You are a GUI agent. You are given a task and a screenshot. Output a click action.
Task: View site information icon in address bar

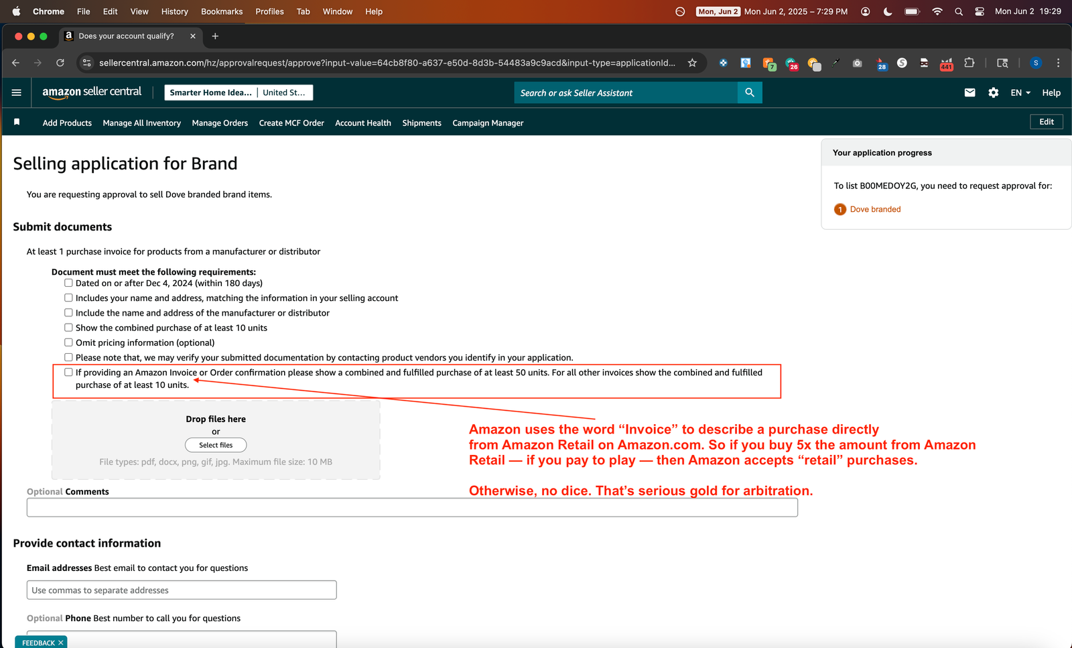click(86, 63)
